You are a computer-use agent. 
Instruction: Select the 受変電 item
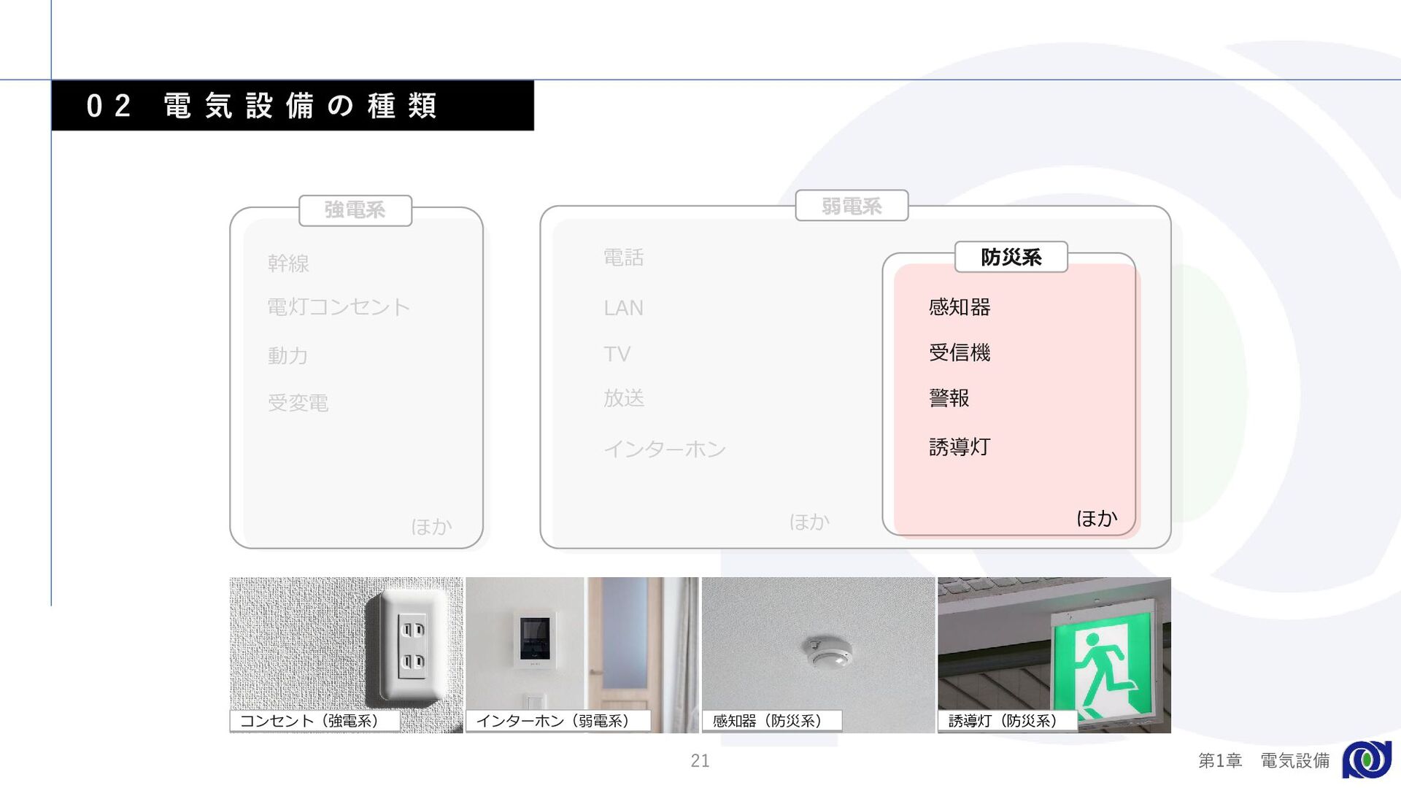coord(298,403)
